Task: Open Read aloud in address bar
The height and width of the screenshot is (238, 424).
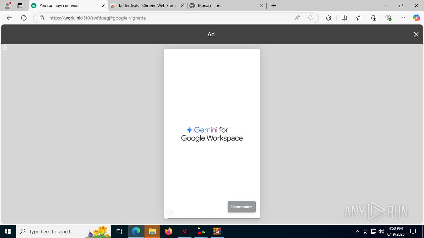Action: point(297,18)
